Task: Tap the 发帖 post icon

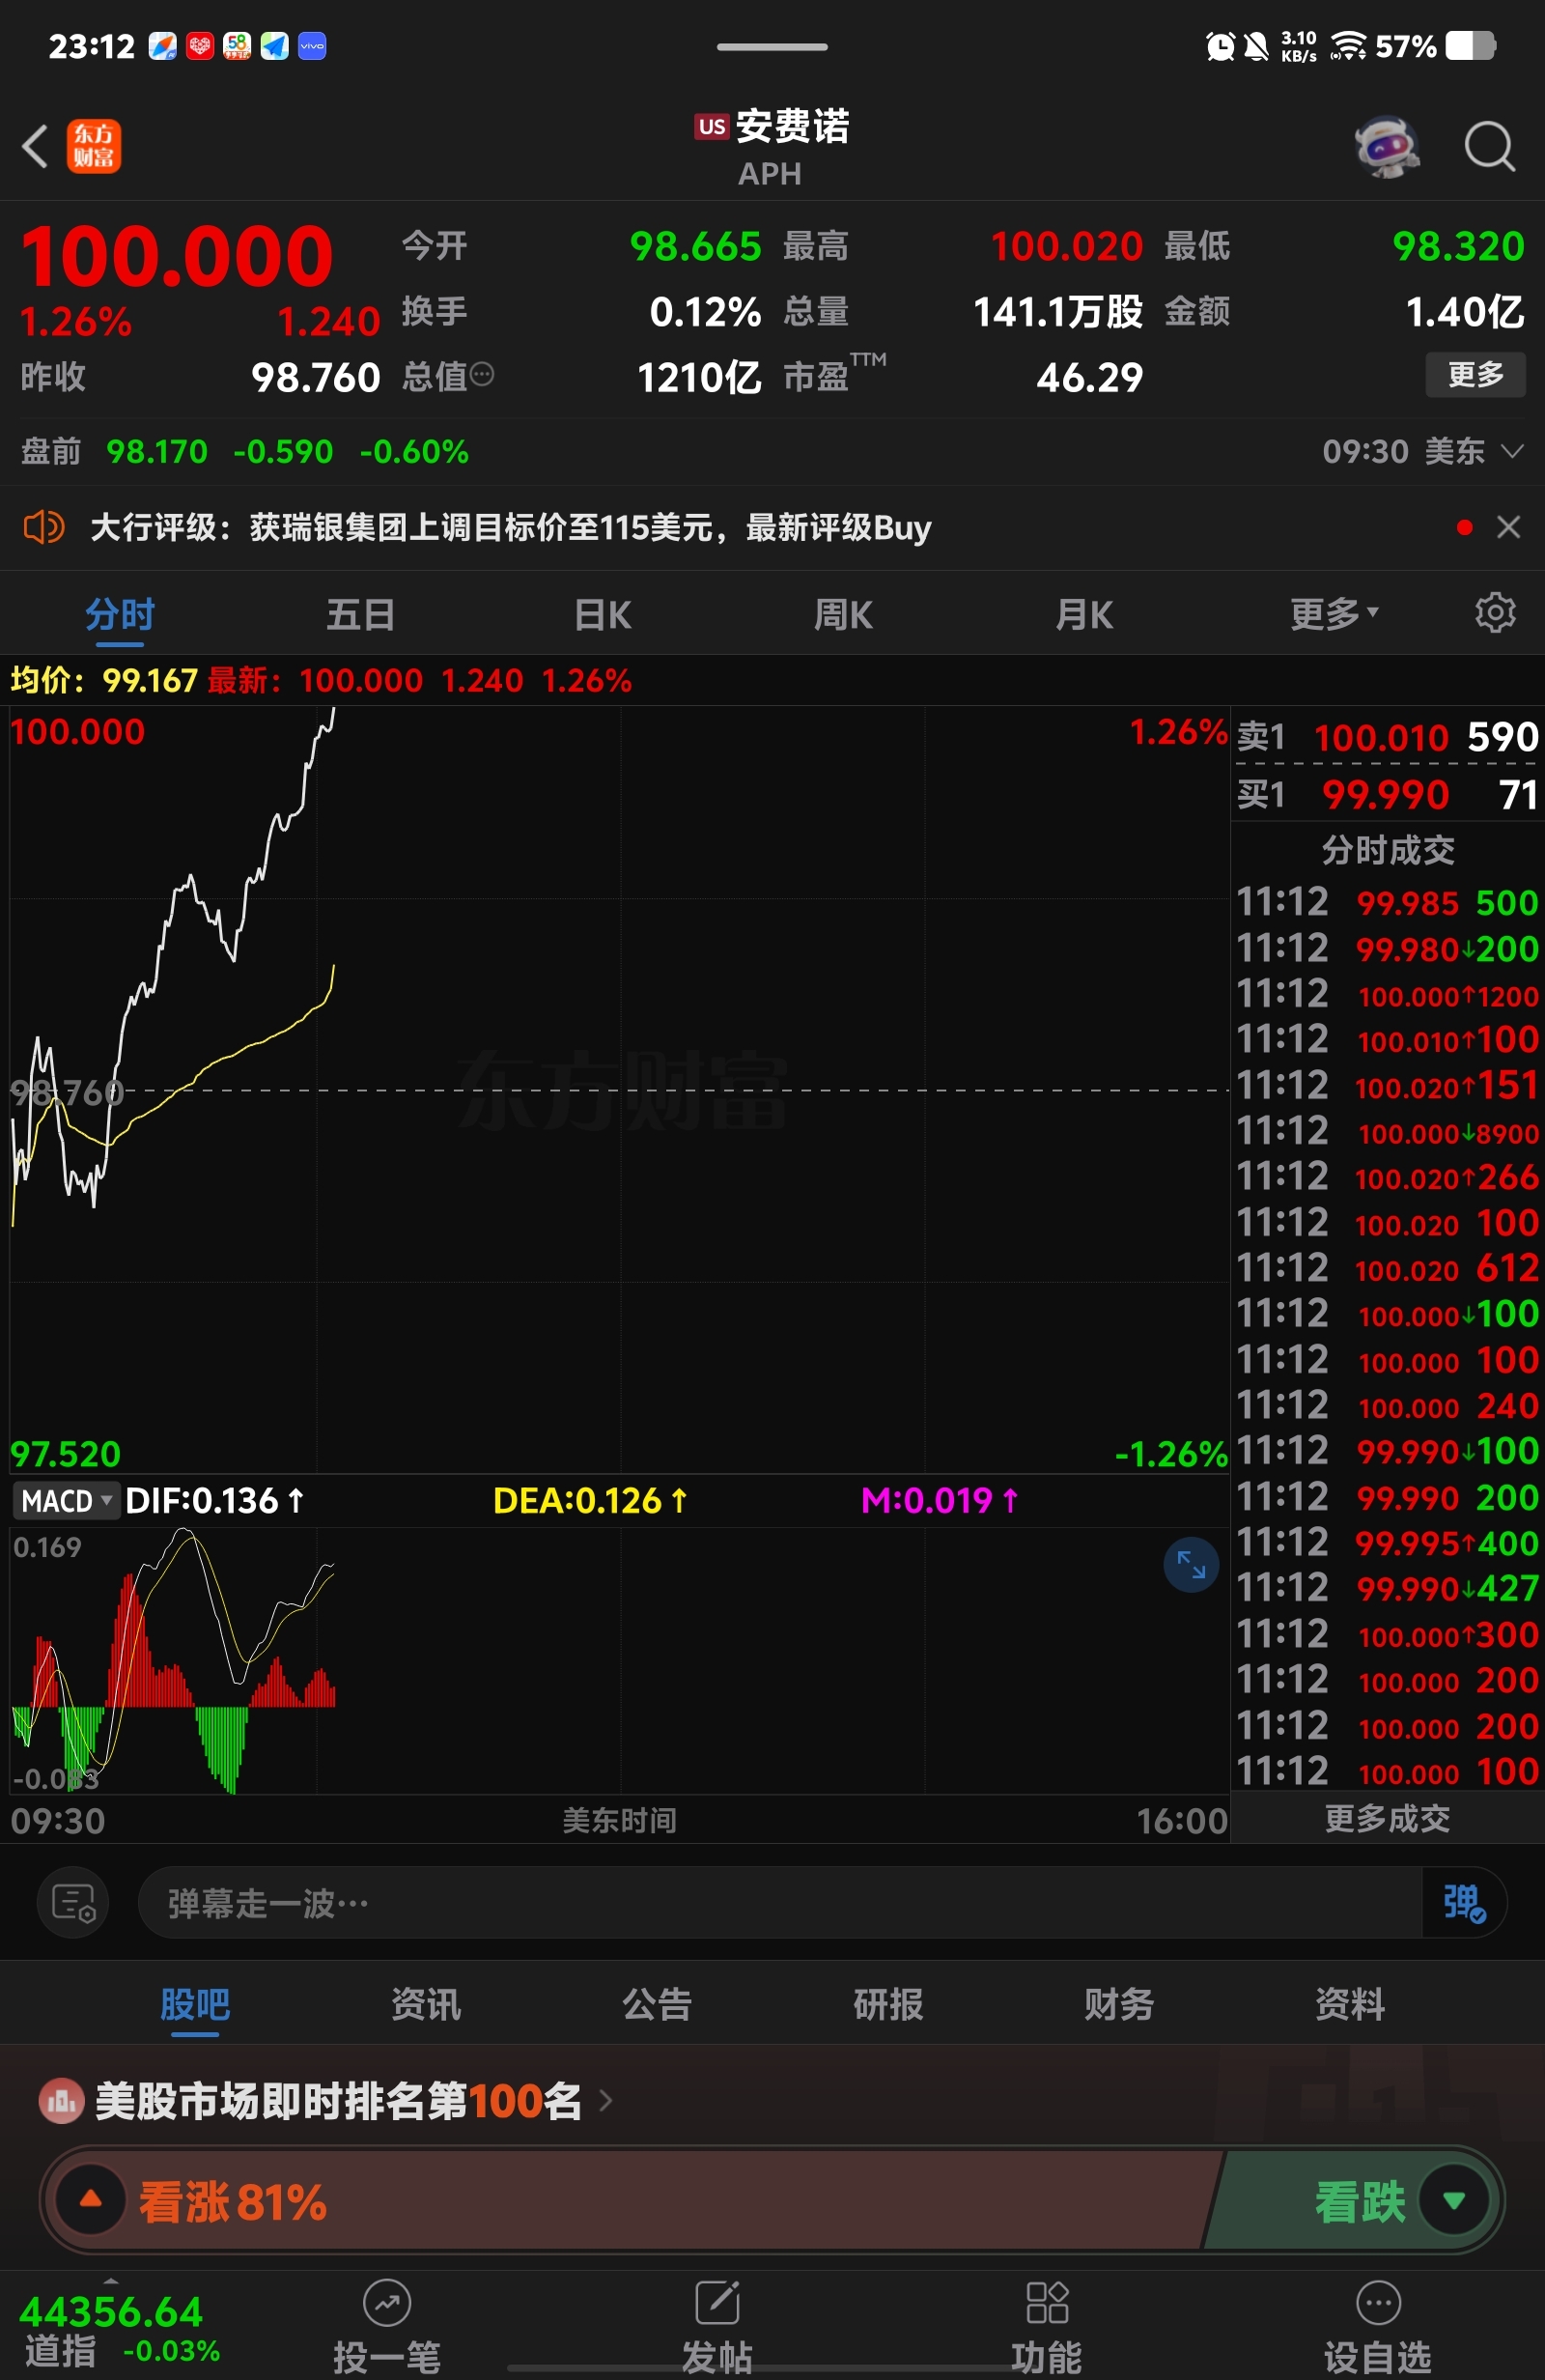Action: (717, 2303)
